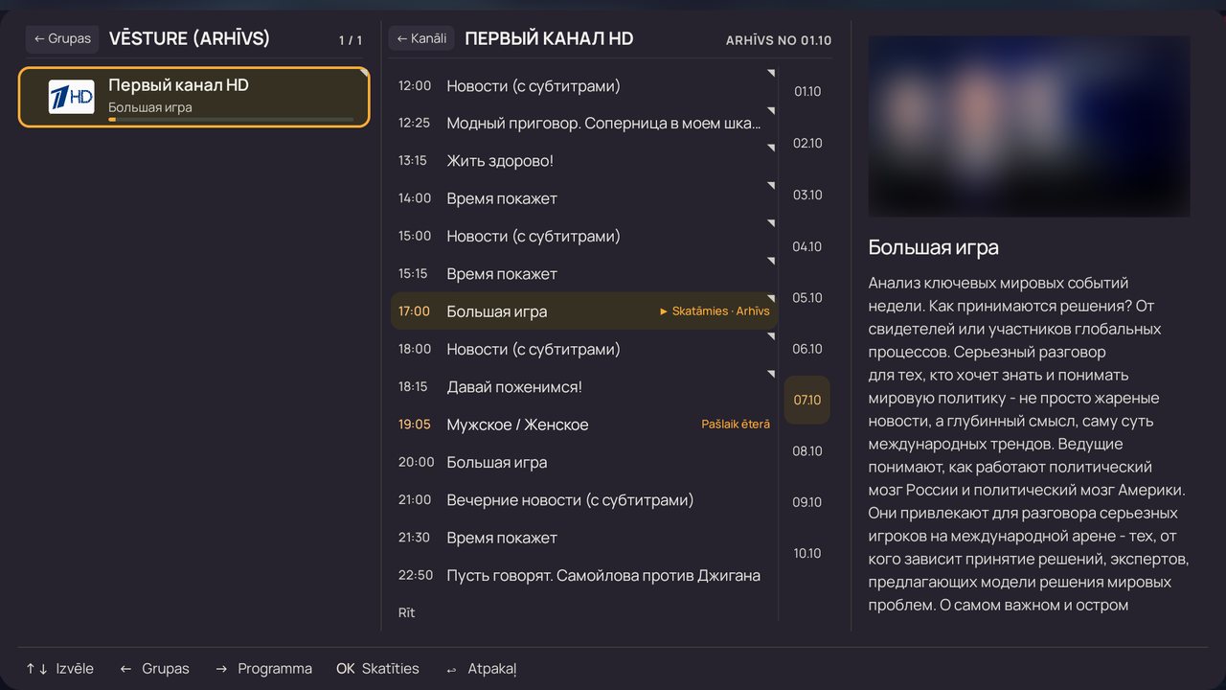1226x690 pixels.
Task: Select the 15:00 Новости row
Action: pyautogui.click(x=584, y=236)
